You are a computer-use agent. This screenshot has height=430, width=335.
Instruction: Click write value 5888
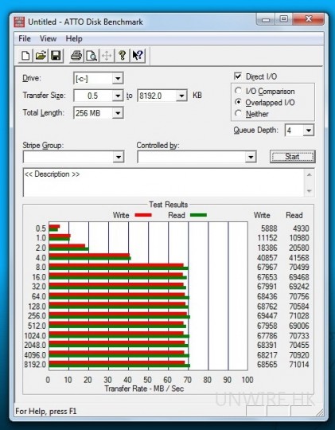269,229
